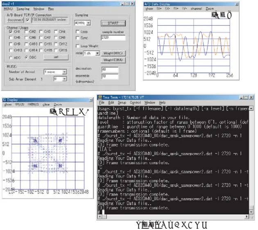Open the show menu in IQ Display
Screen dimensions: 258x230
pos(8,104)
